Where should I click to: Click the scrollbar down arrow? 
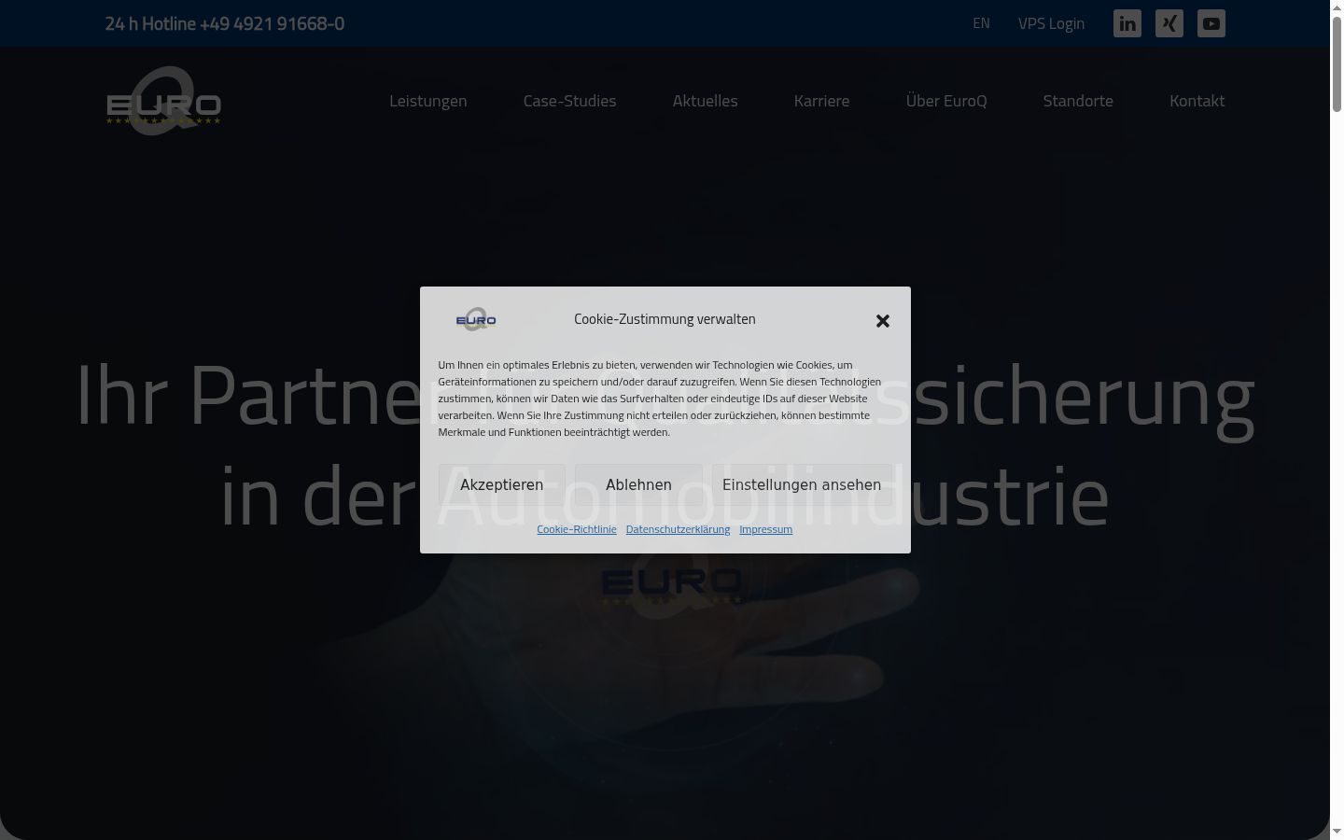(1337, 832)
